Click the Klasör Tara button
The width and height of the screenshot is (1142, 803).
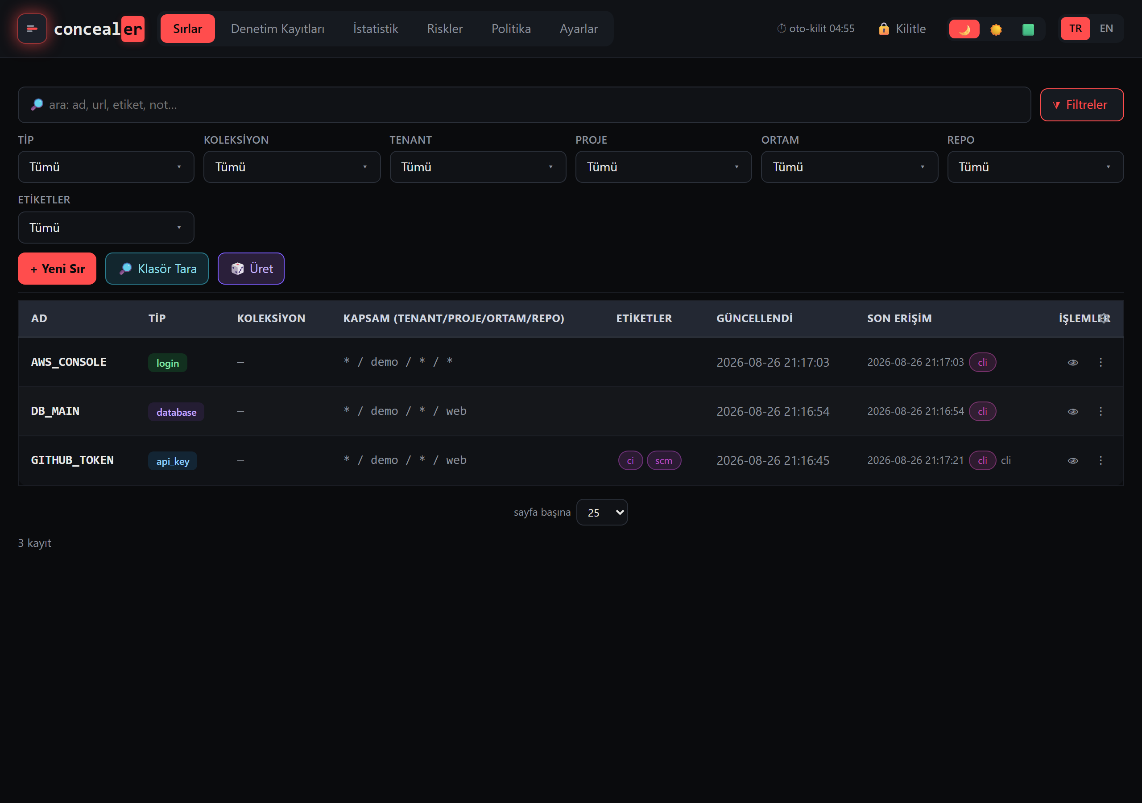pyautogui.click(x=157, y=269)
